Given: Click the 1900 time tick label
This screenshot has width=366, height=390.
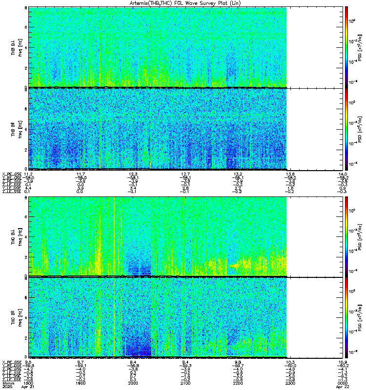Looking at the screenshot, I should (81, 383).
